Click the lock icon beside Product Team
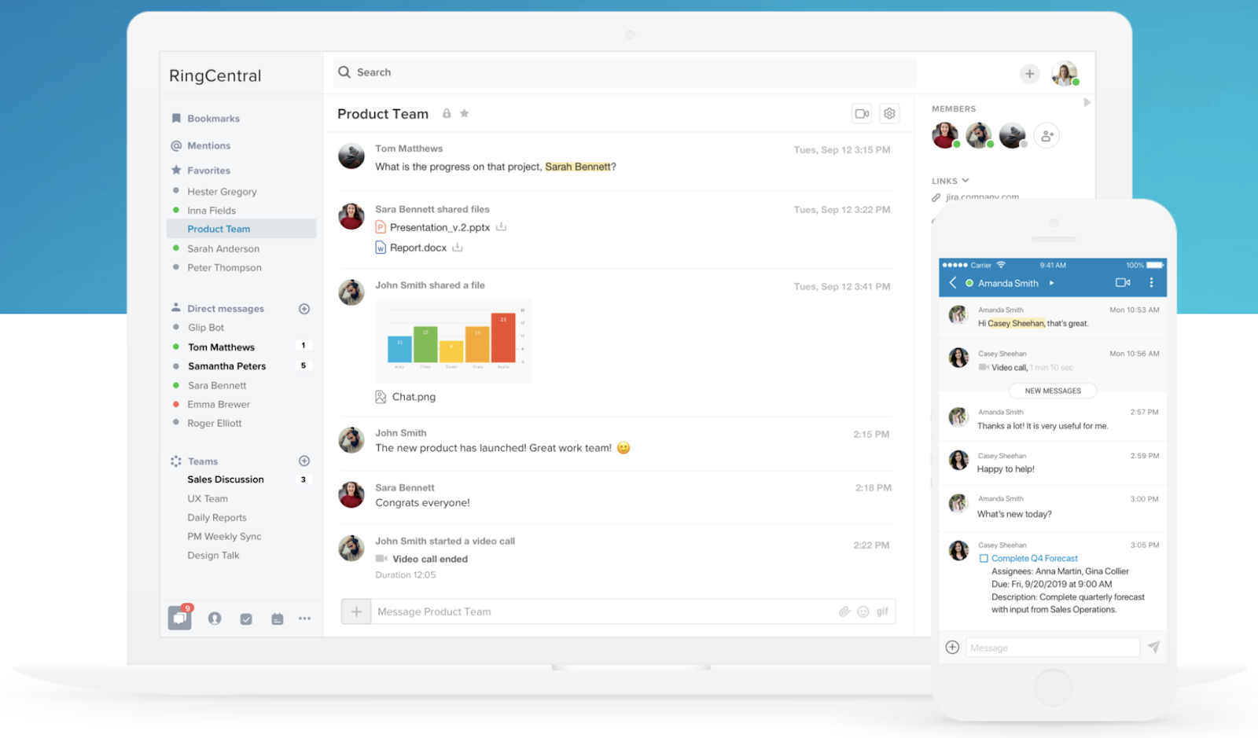 [447, 113]
